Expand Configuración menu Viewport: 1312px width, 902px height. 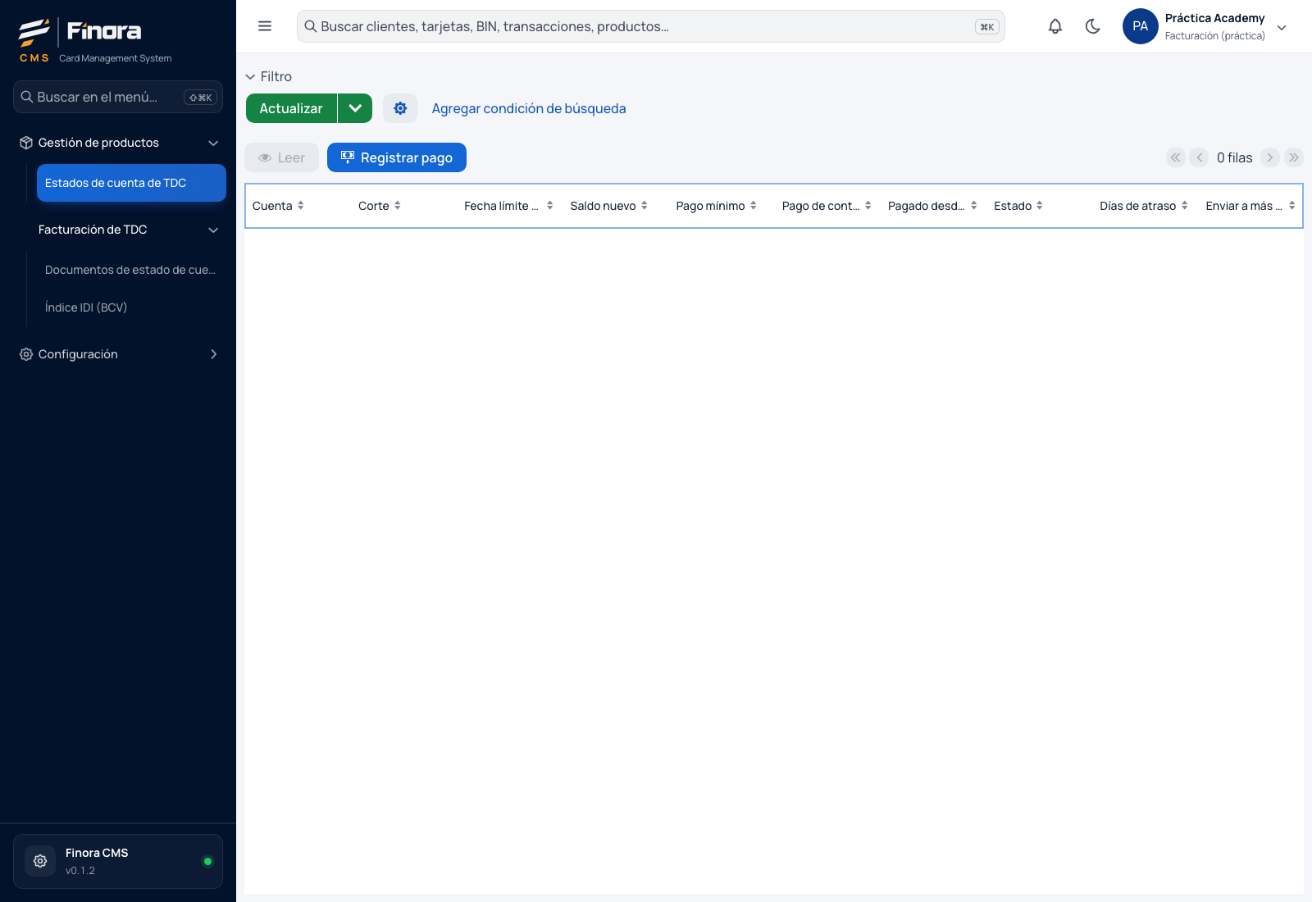point(118,354)
